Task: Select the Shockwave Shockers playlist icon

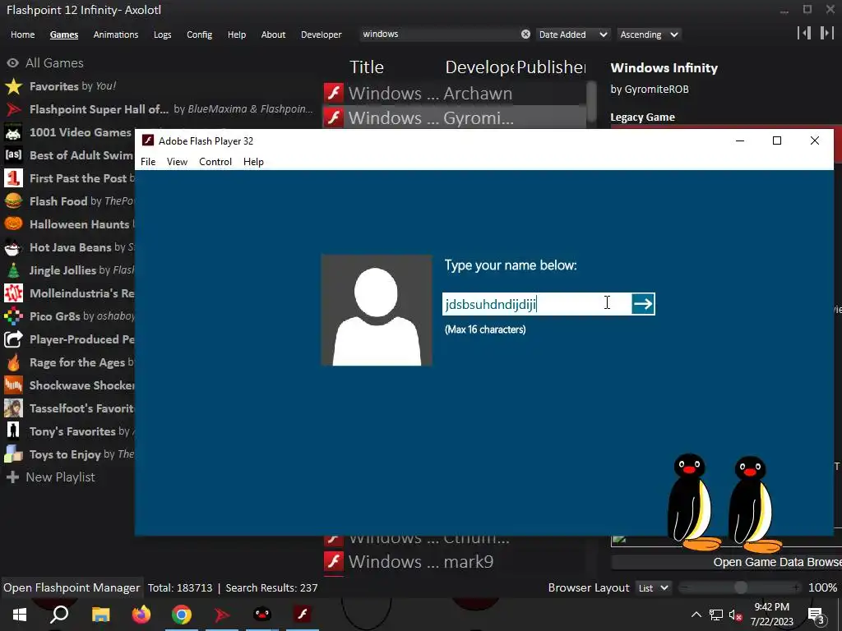Action: click(13, 385)
